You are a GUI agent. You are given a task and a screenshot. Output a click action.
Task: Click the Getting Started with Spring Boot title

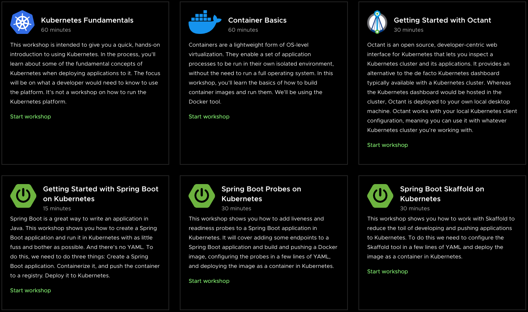(x=101, y=194)
